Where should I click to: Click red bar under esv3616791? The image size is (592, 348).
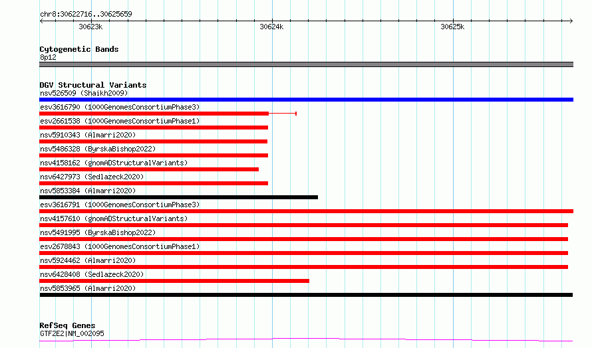click(x=306, y=211)
